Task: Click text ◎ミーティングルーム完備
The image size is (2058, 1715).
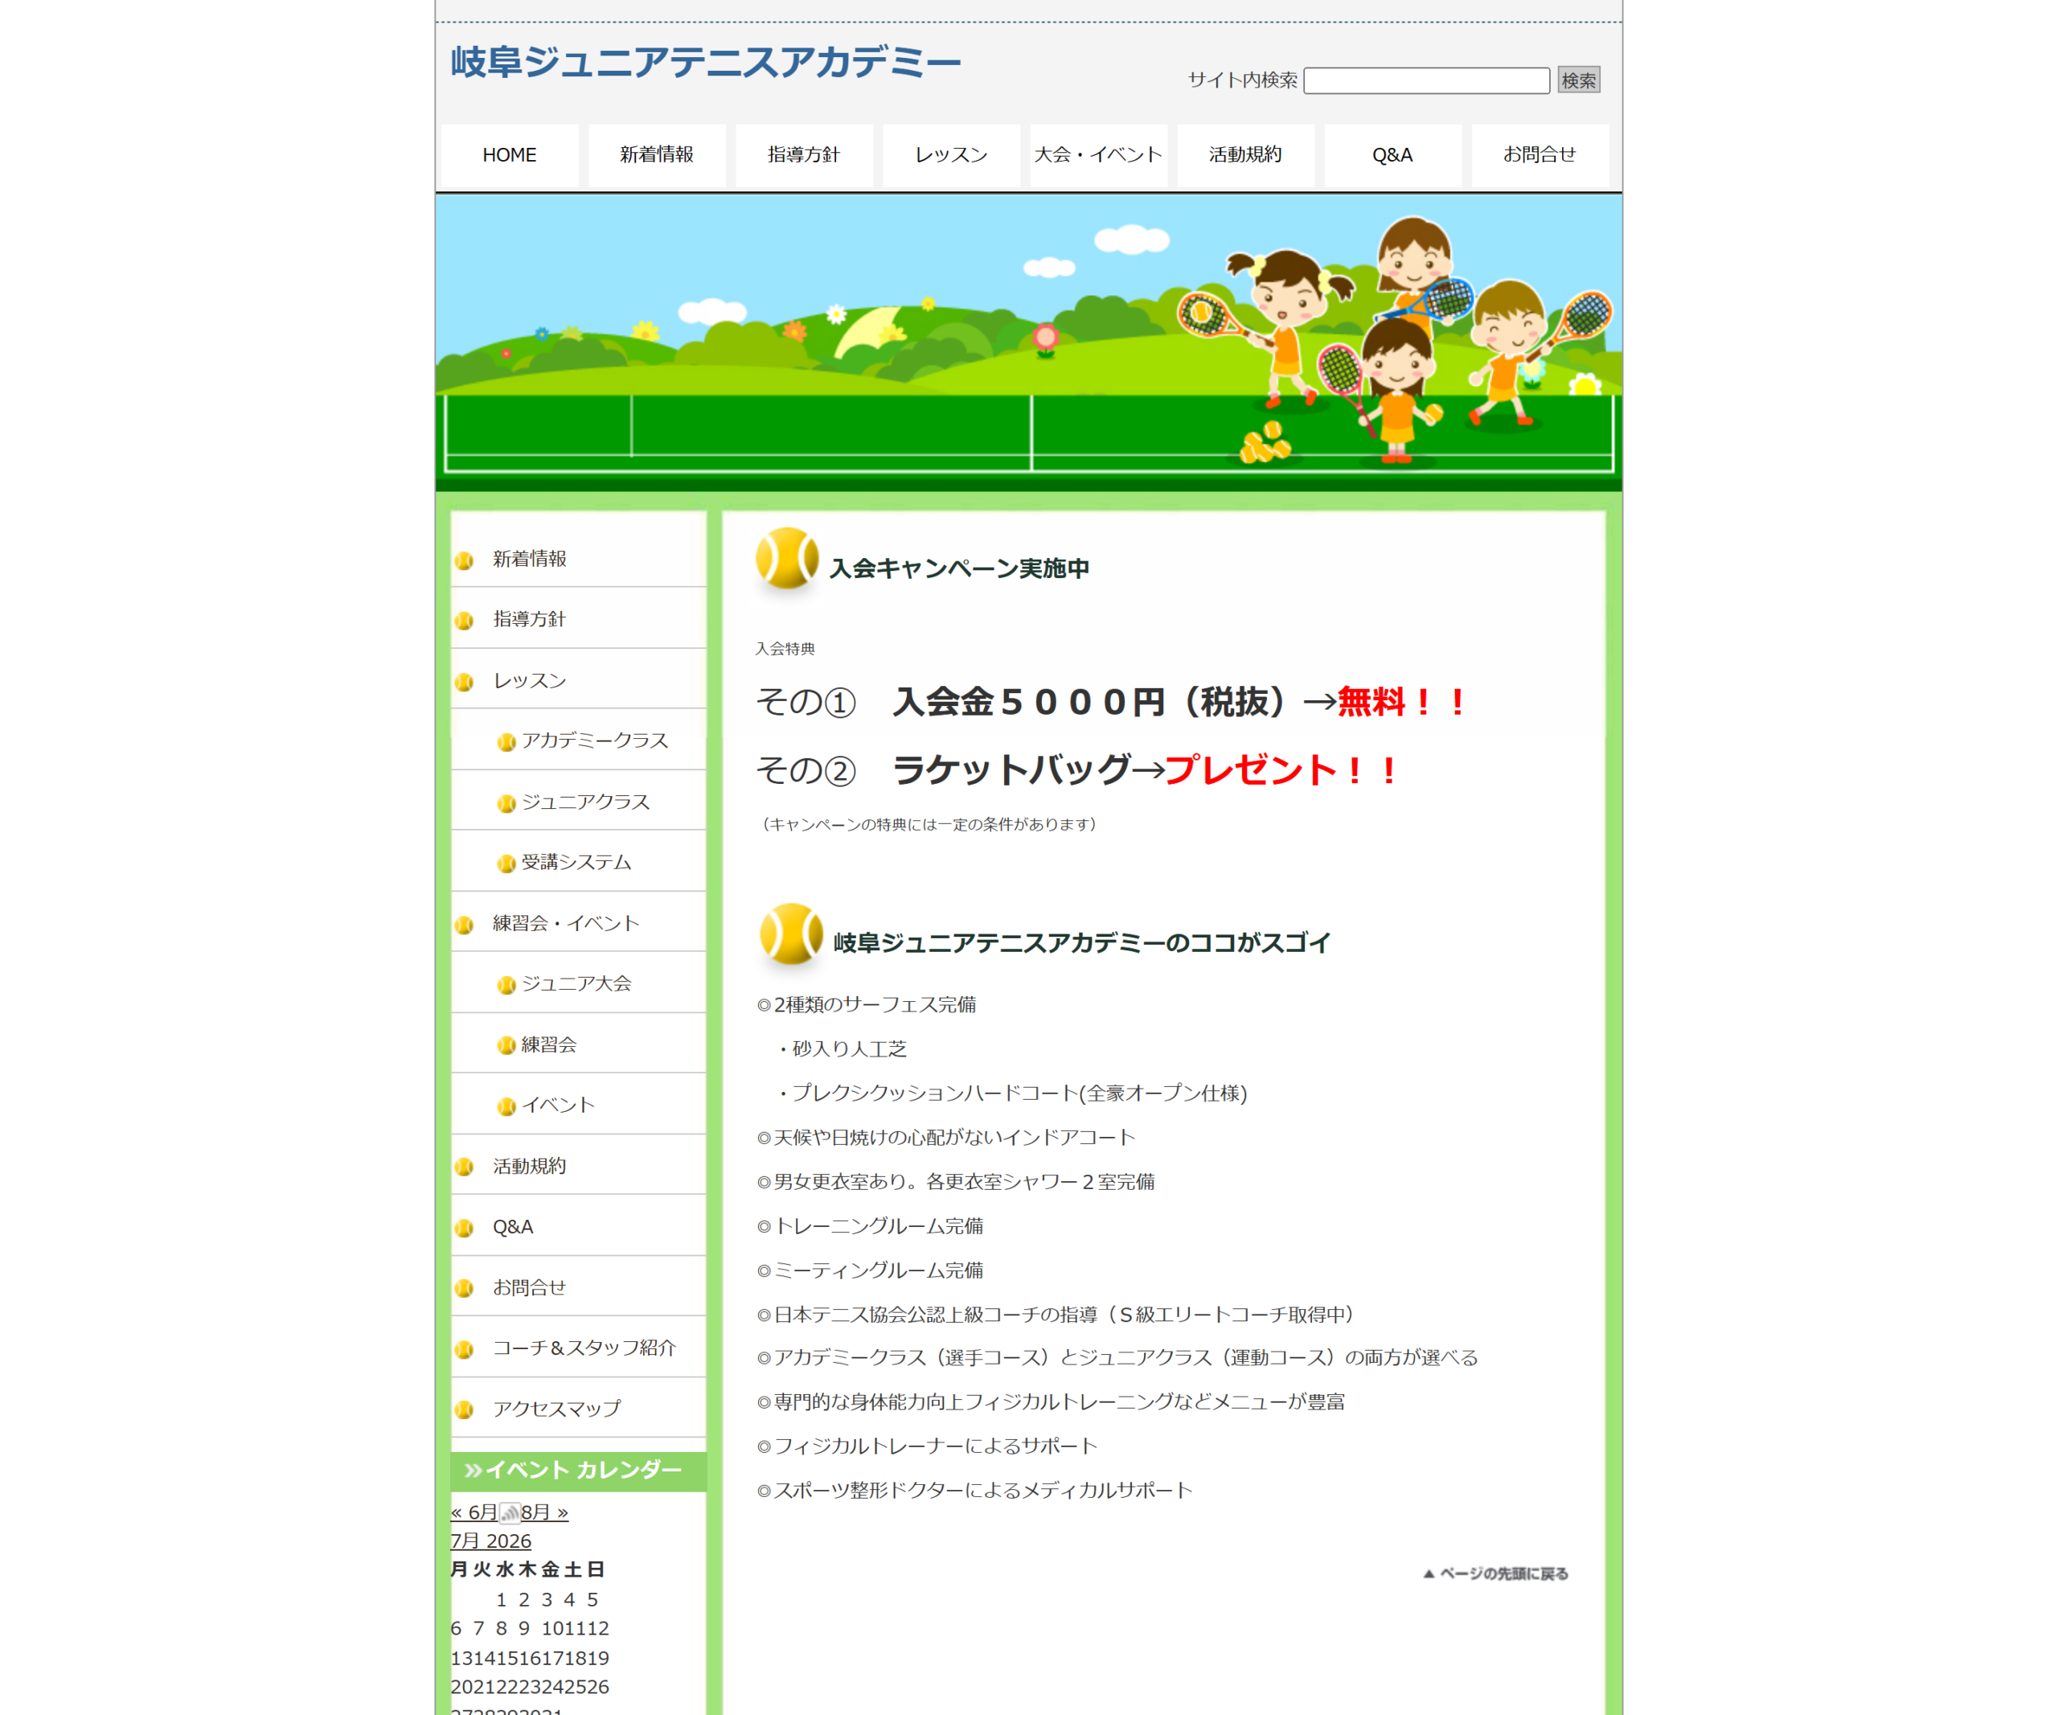Action: coord(871,1271)
